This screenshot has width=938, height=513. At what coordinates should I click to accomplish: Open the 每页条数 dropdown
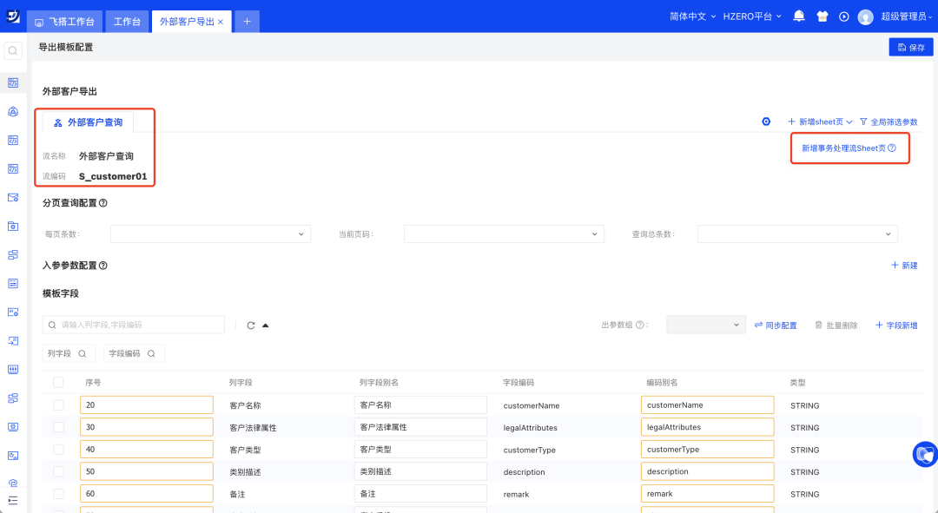pyautogui.click(x=210, y=234)
